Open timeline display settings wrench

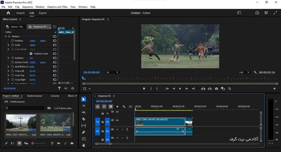point(124,107)
